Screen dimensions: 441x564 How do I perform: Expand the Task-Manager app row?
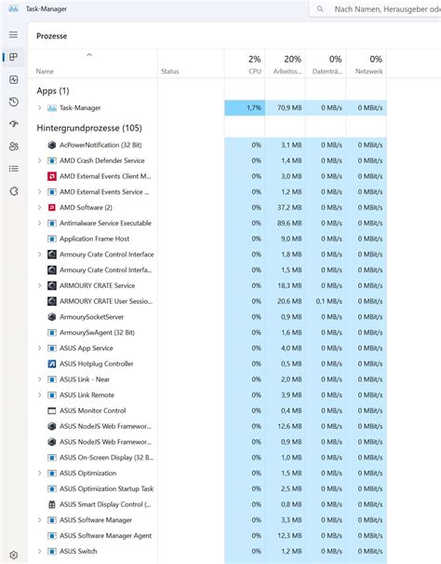coord(39,107)
